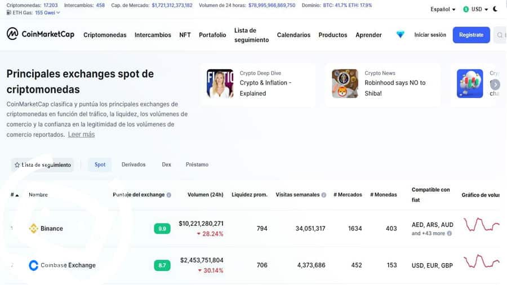
Task: Select the Spot tab
Action: 100,164
